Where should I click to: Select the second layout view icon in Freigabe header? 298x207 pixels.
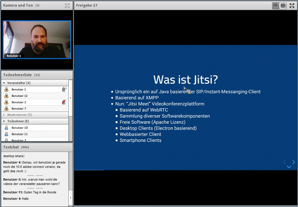point(283,6)
